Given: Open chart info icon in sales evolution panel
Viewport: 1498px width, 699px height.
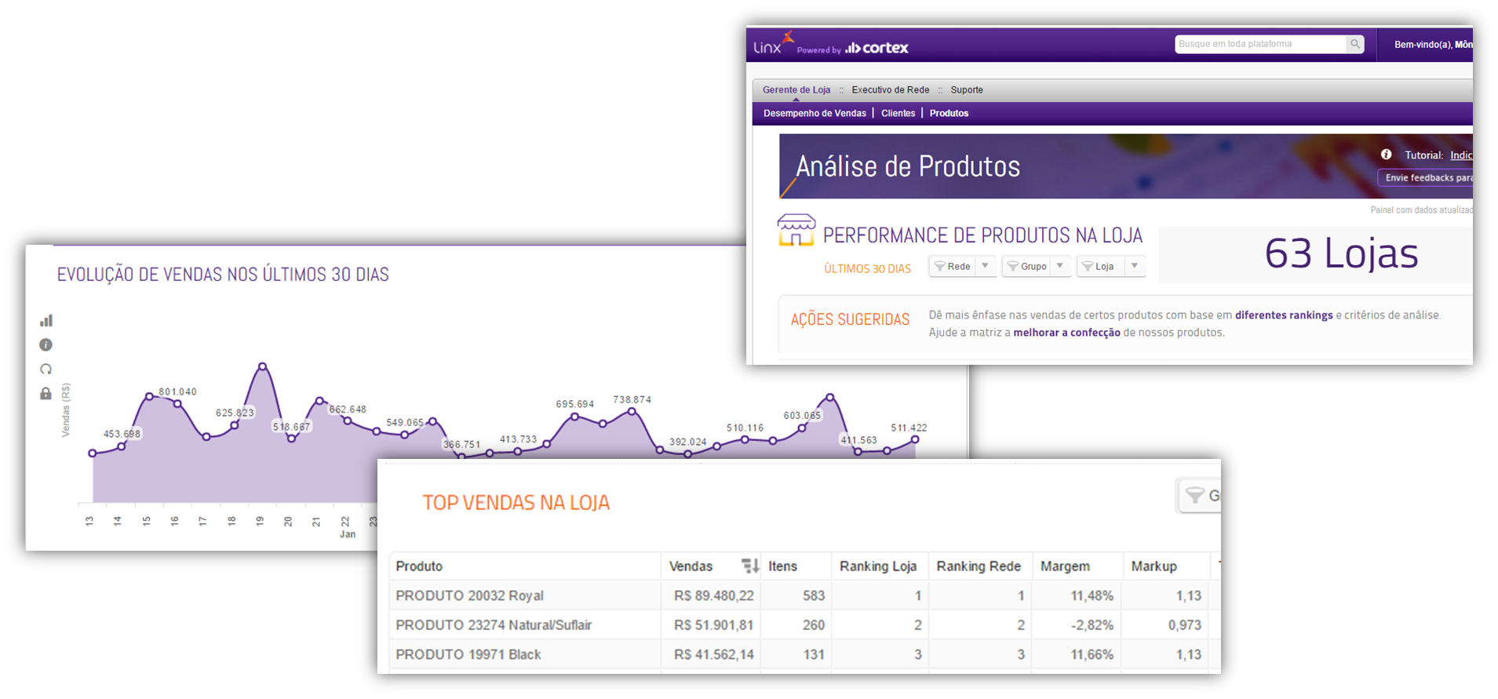Looking at the screenshot, I should [x=46, y=344].
